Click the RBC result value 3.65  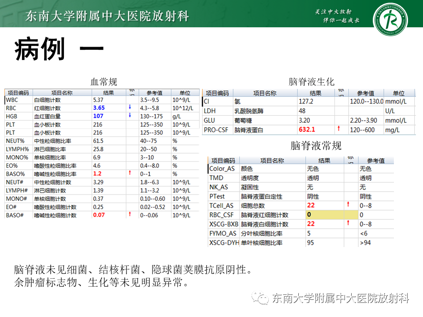click(x=99, y=108)
